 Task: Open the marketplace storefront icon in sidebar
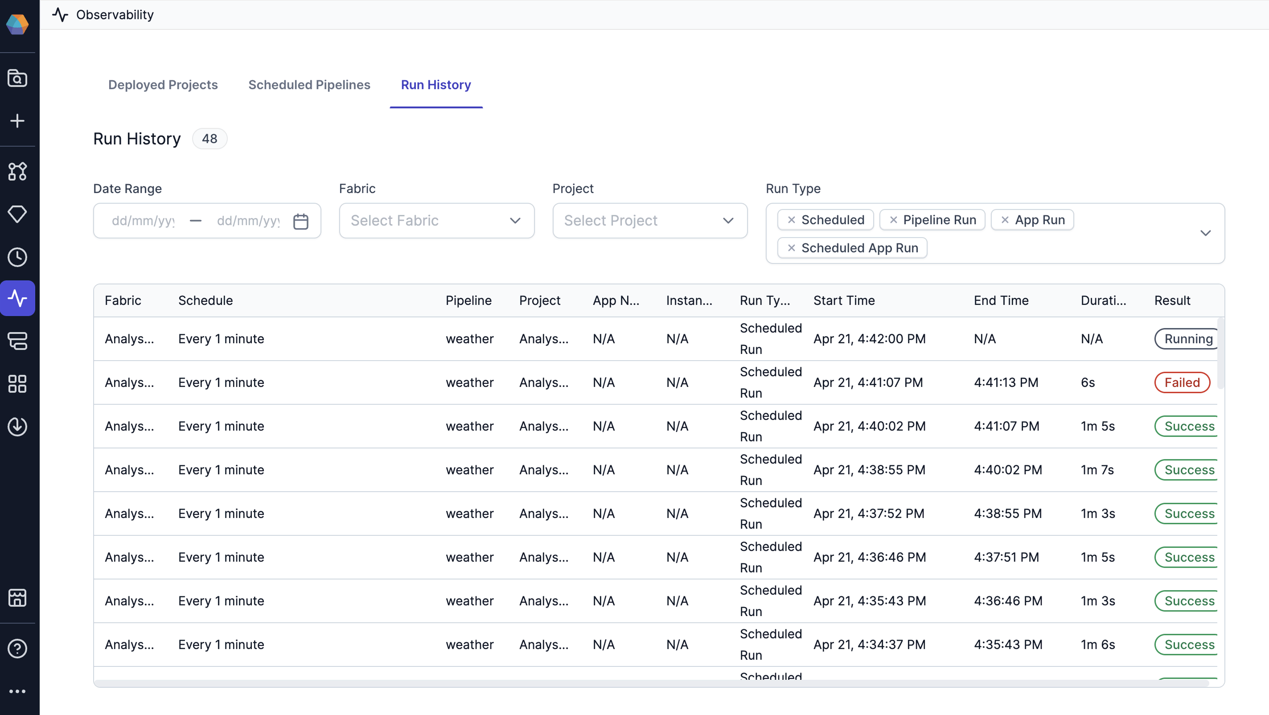coord(17,597)
